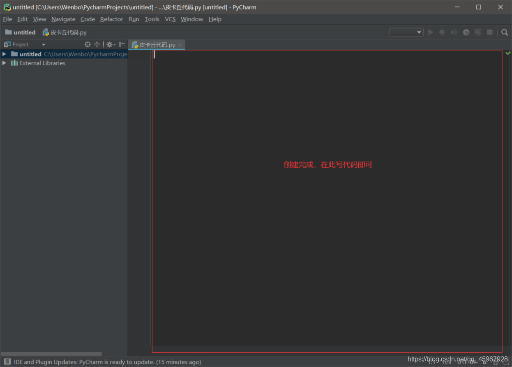Image resolution: width=512 pixels, height=367 pixels.
Task: Click the Stop square icon
Action: [x=490, y=32]
